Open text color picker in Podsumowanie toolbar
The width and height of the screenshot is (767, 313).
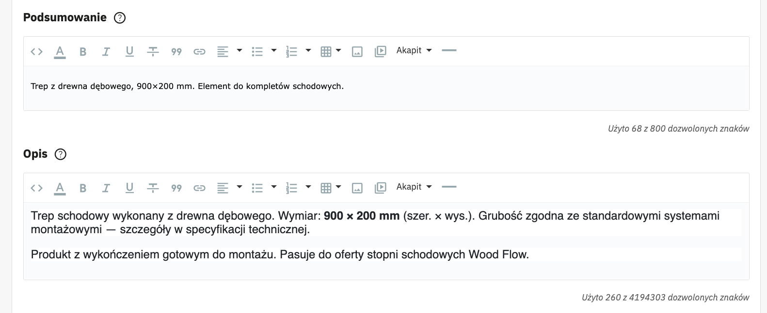tap(60, 51)
